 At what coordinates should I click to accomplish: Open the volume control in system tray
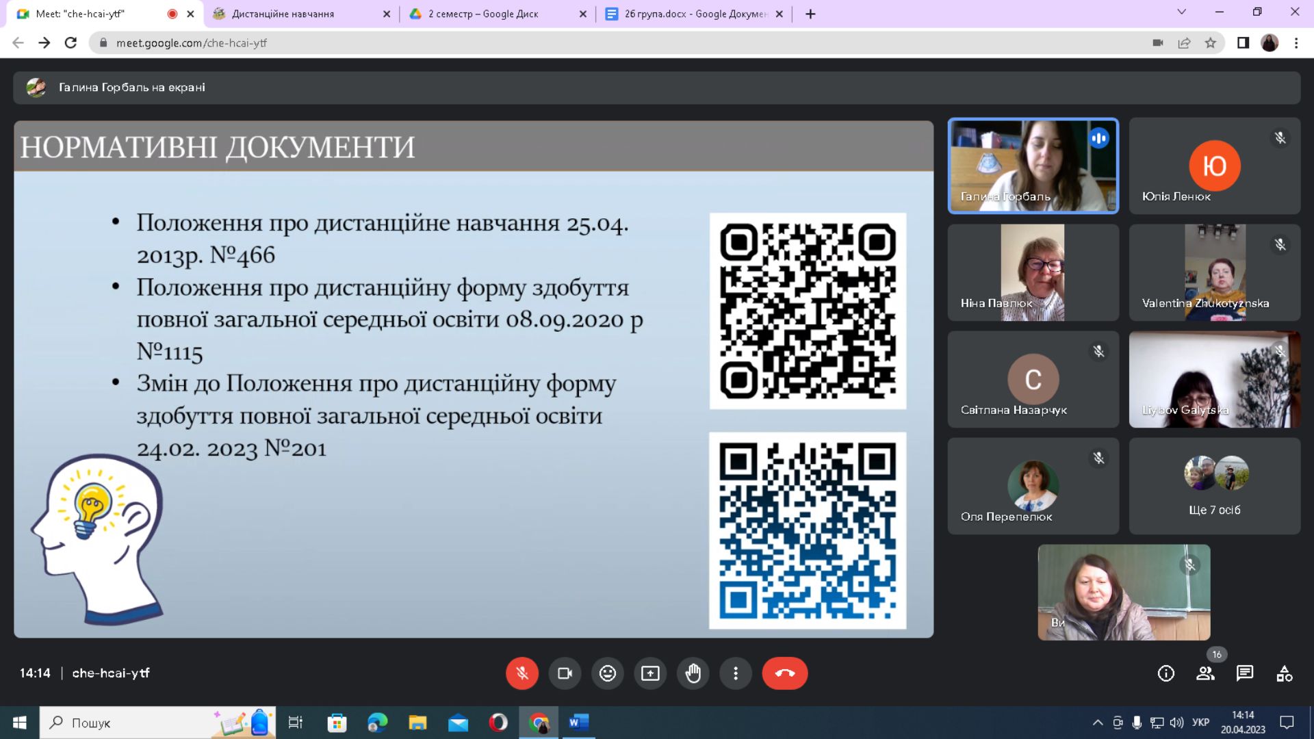pos(1176,723)
